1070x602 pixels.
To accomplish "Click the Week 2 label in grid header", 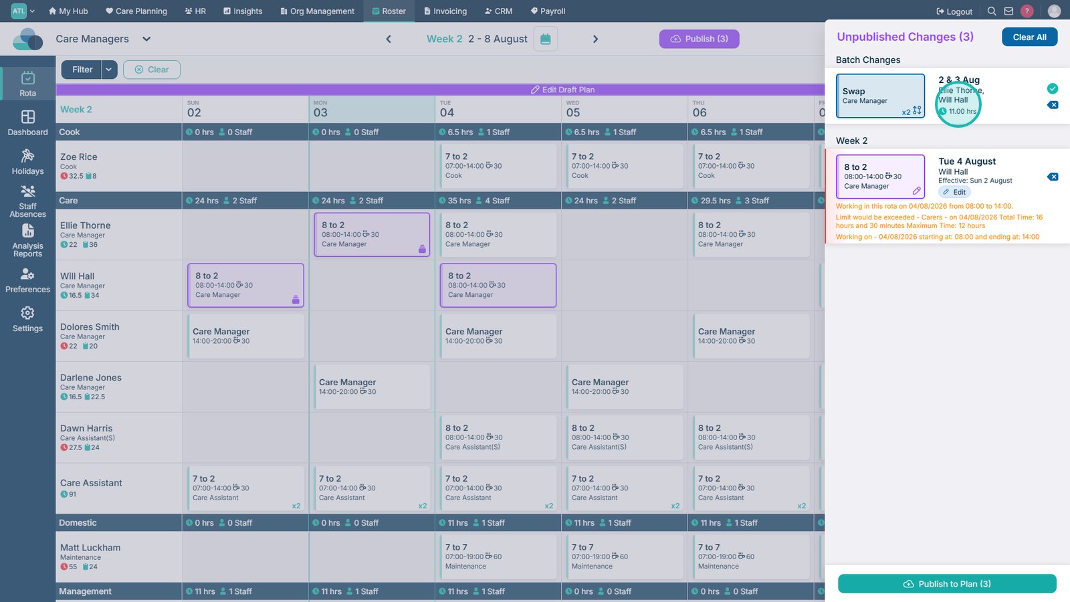I will pos(76,110).
